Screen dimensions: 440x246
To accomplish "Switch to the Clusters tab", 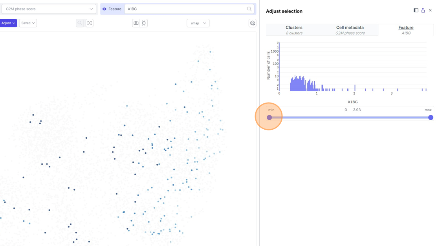I will pyautogui.click(x=294, y=30).
